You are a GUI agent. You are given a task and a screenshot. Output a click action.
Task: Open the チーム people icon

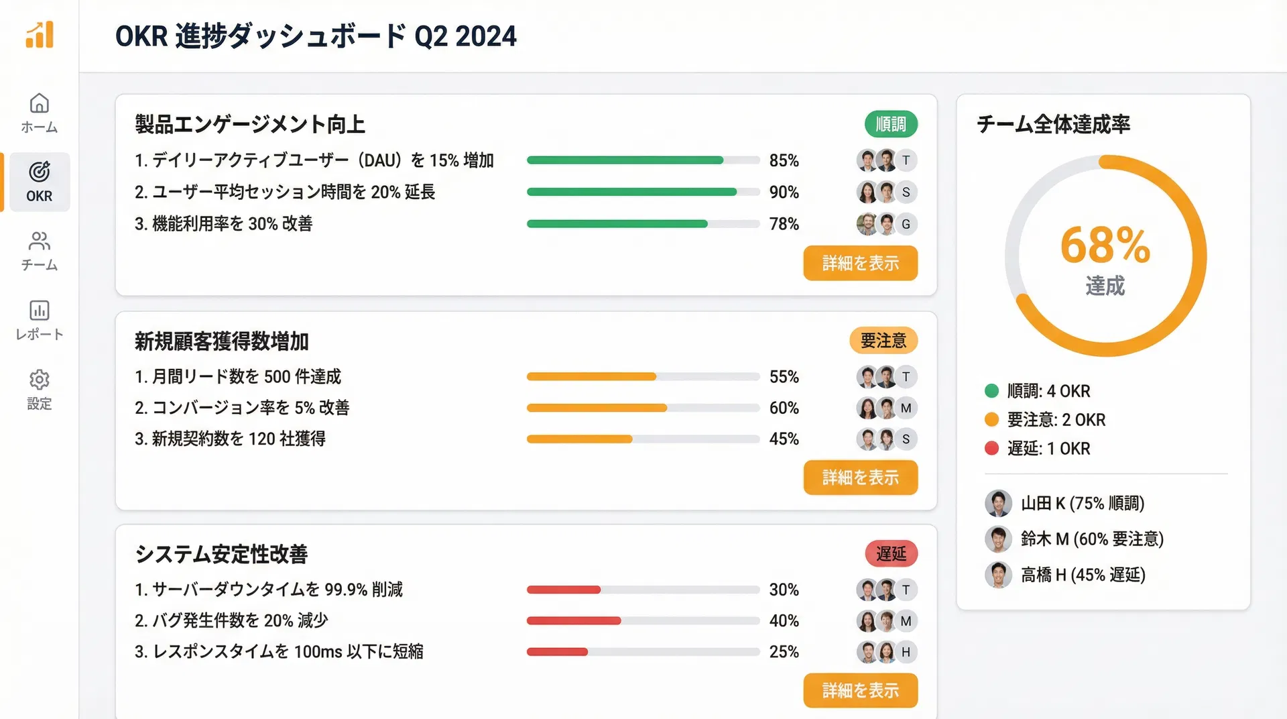pos(40,241)
